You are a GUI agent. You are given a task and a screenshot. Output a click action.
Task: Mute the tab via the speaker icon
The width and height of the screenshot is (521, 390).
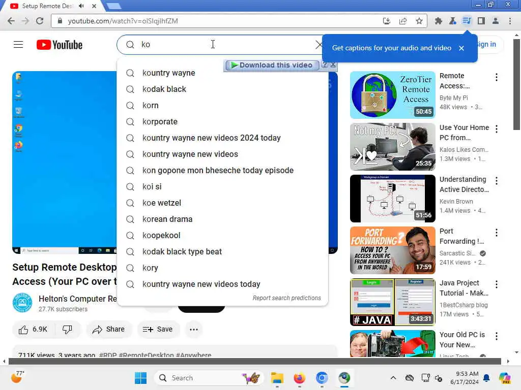[x=81, y=6]
